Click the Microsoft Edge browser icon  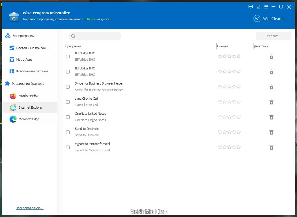pyautogui.click(x=13, y=119)
